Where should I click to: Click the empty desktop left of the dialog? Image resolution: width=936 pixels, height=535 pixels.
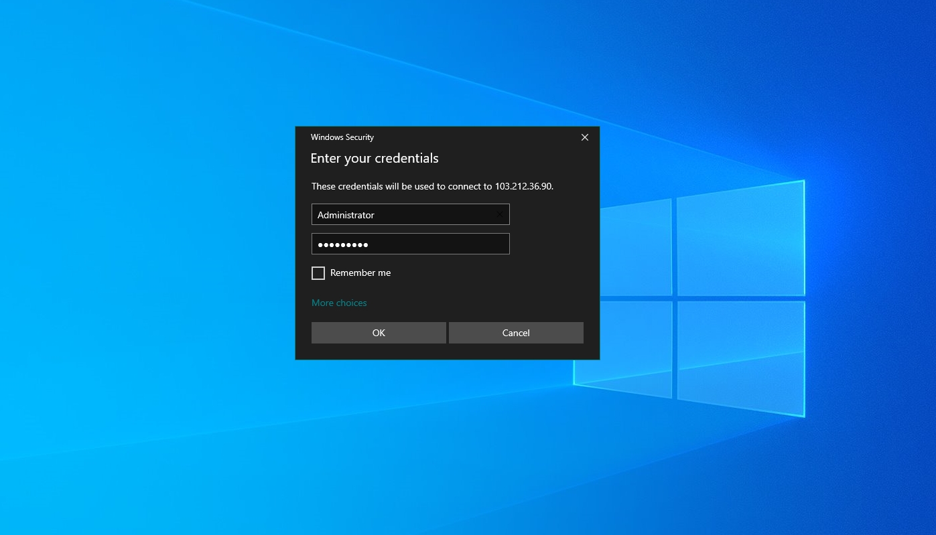click(147, 268)
